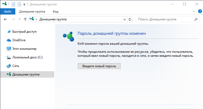The width and height of the screenshot is (203, 109).
Task: Open Customize Quick Access Toolbar dropdown
Action: [x=24, y=5]
